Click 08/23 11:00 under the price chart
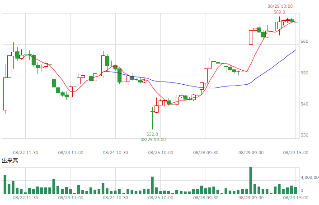 70,152
